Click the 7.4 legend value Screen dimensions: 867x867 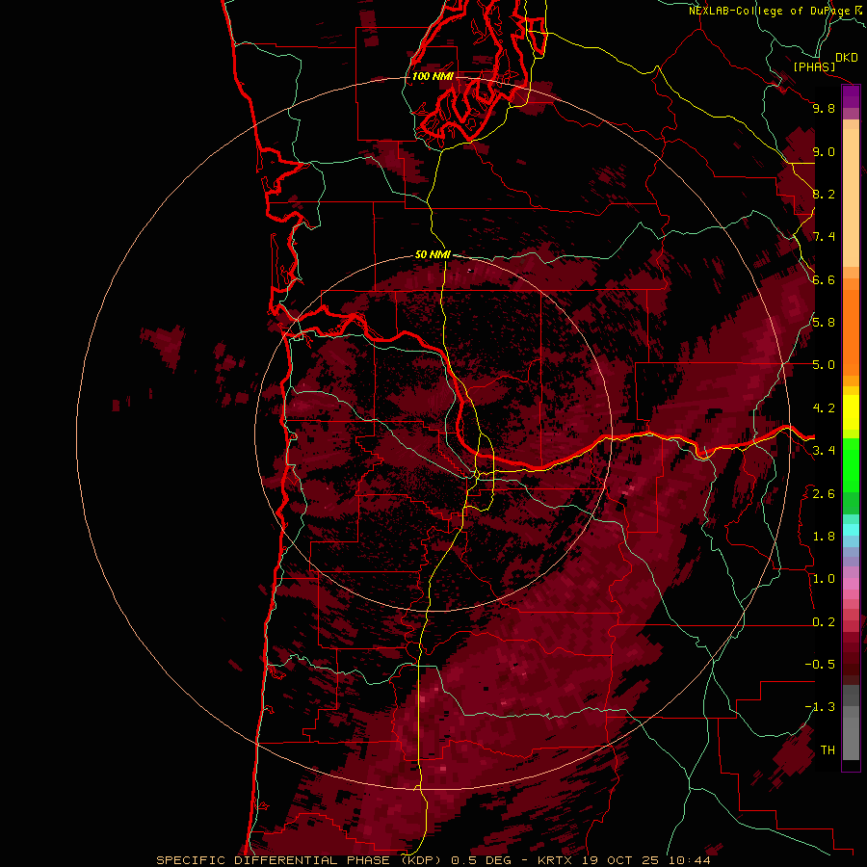click(824, 237)
